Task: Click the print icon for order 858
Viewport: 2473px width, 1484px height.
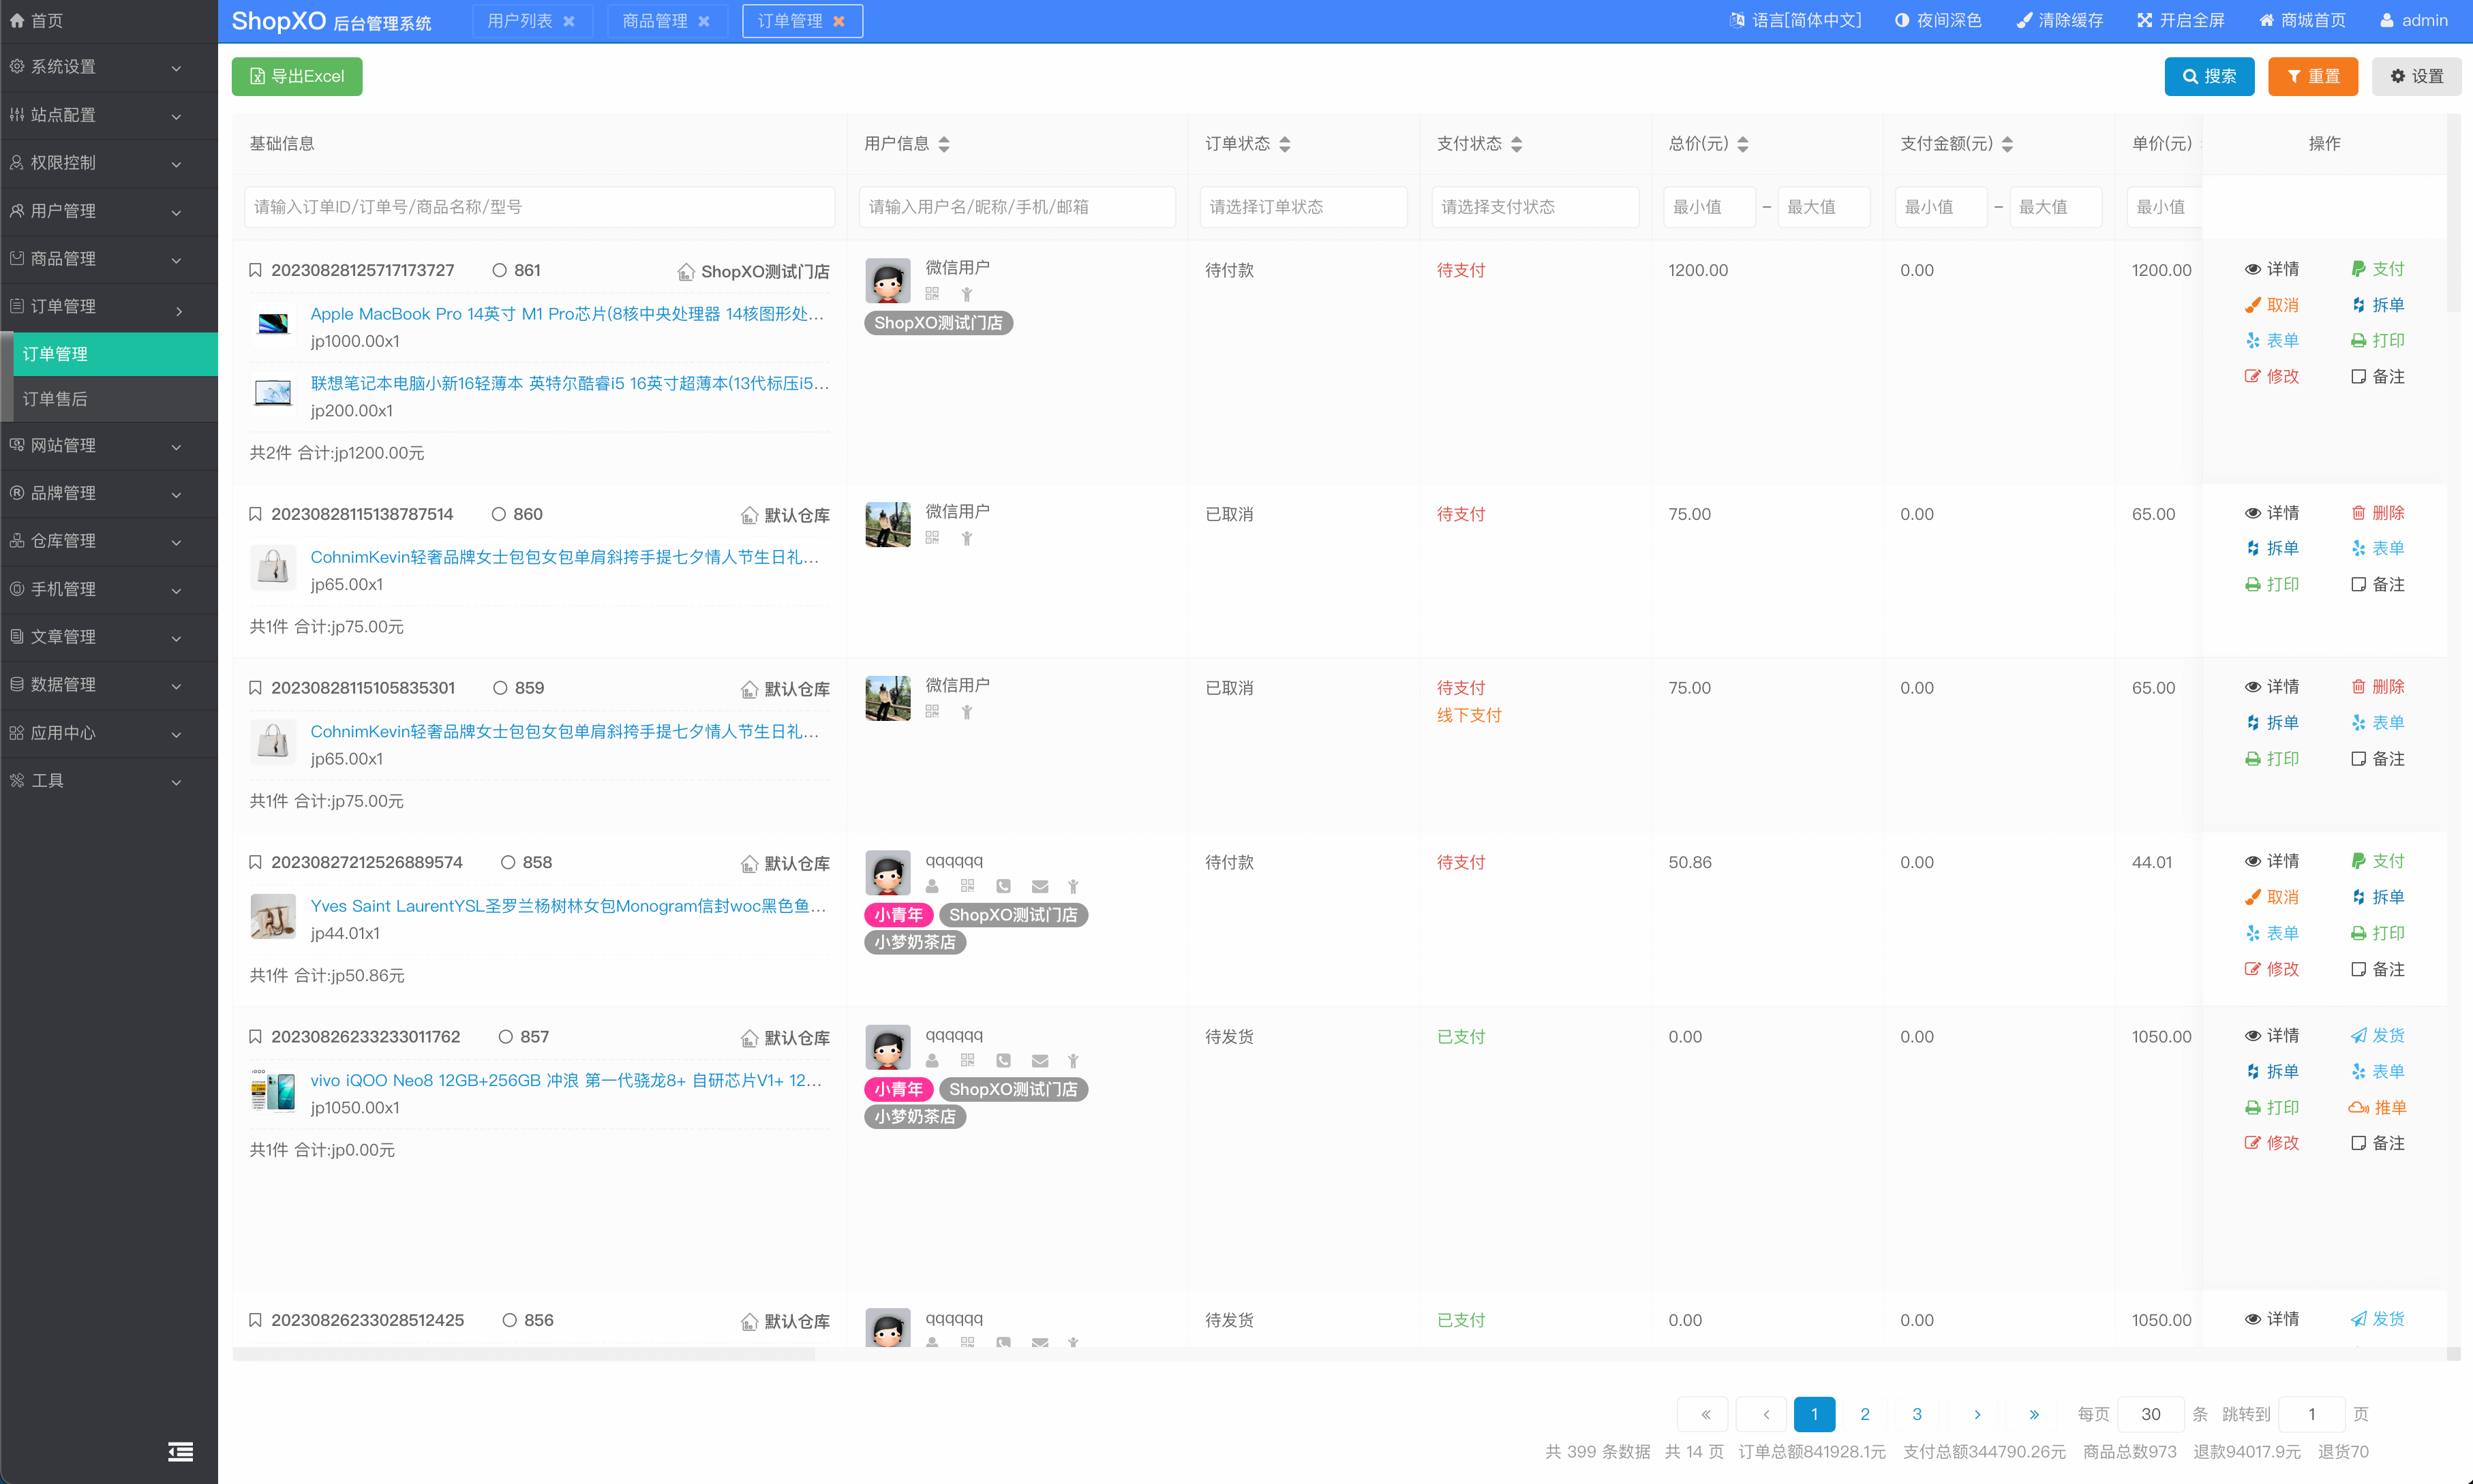Action: tap(2358, 933)
